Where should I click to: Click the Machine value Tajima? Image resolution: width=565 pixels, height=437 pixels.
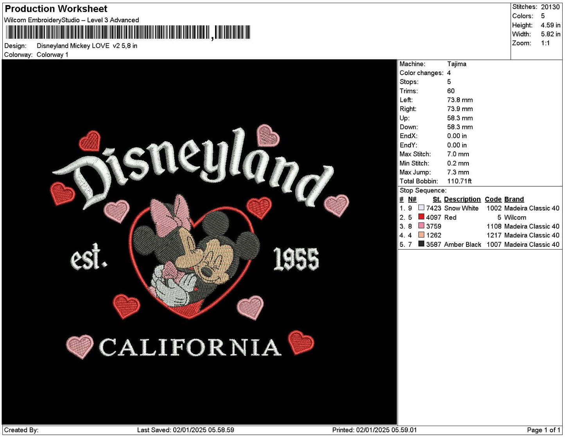(457, 64)
